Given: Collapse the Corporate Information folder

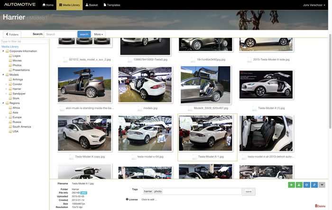Looking at the screenshot, I should coord(3,51).
